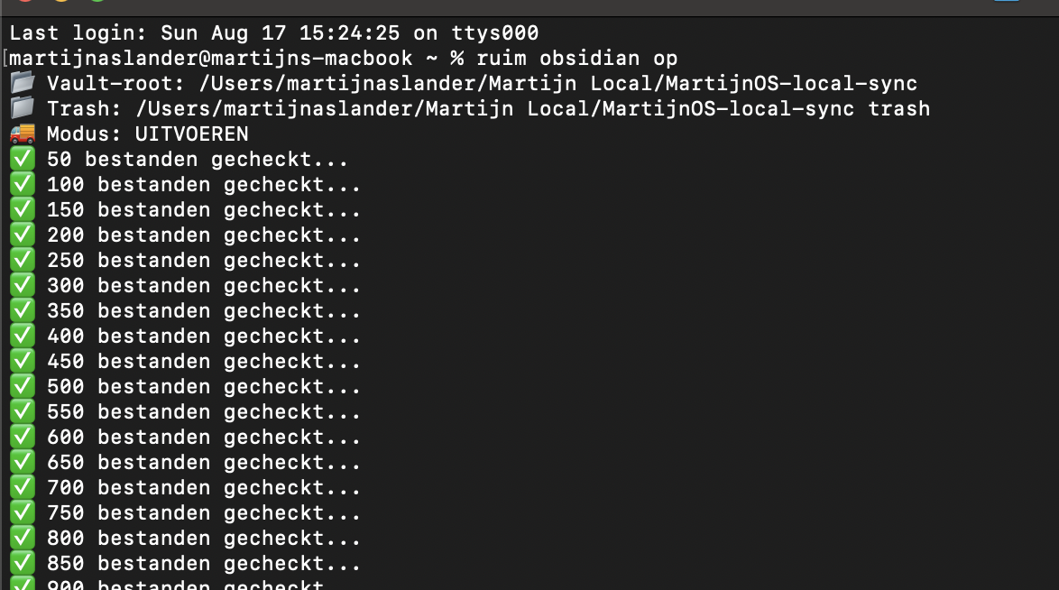Image resolution: width=1059 pixels, height=590 pixels.
Task: Click the 'ruim obsidian op' command text
Action: point(576,58)
